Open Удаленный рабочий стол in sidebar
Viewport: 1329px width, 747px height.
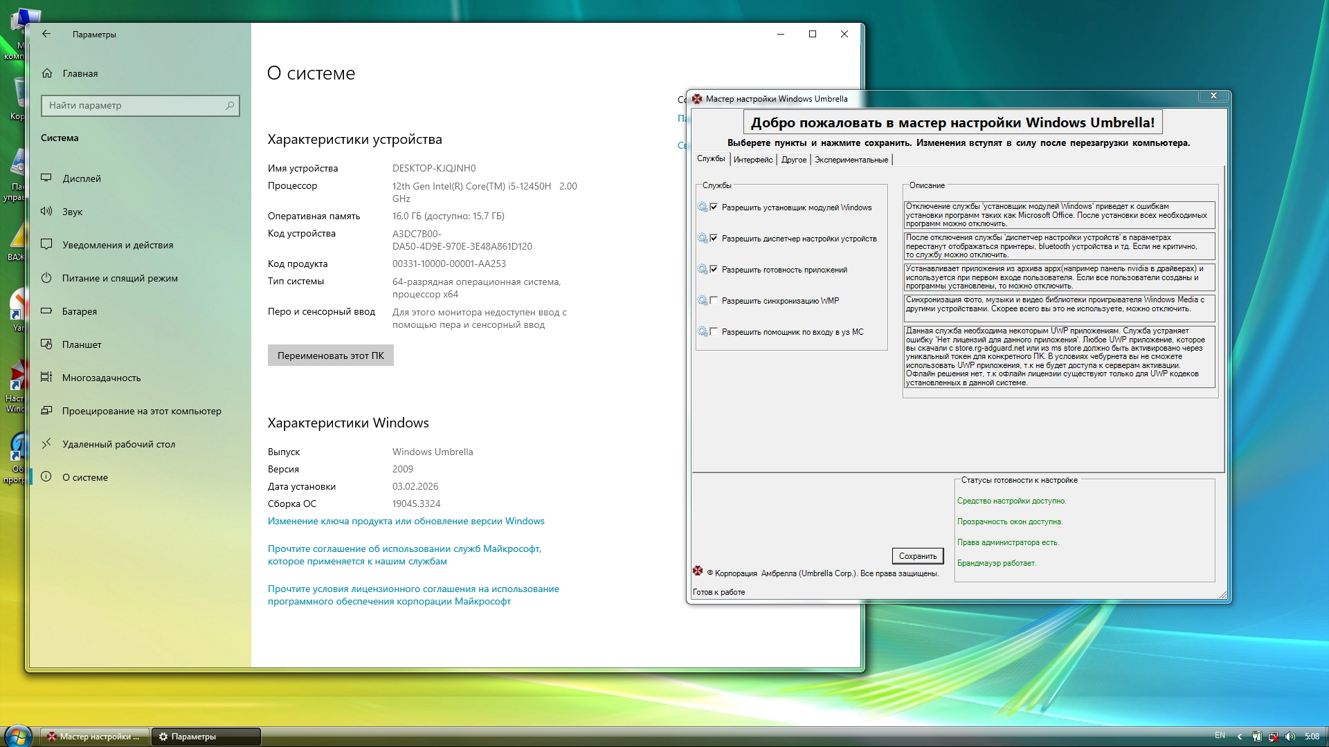tap(118, 444)
